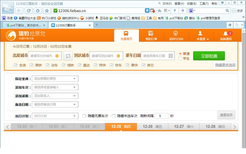This screenshot has width=246, height=154.
Task: Open the 帮助 menu
Action: [x=214, y=3]
